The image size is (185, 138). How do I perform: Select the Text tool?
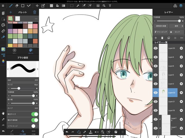[x=110, y=6]
